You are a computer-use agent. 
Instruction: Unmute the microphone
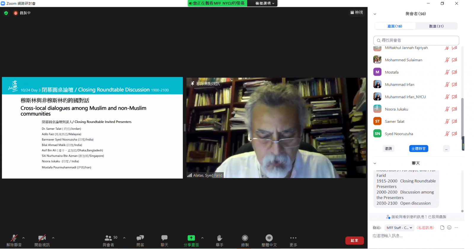tap(14, 238)
